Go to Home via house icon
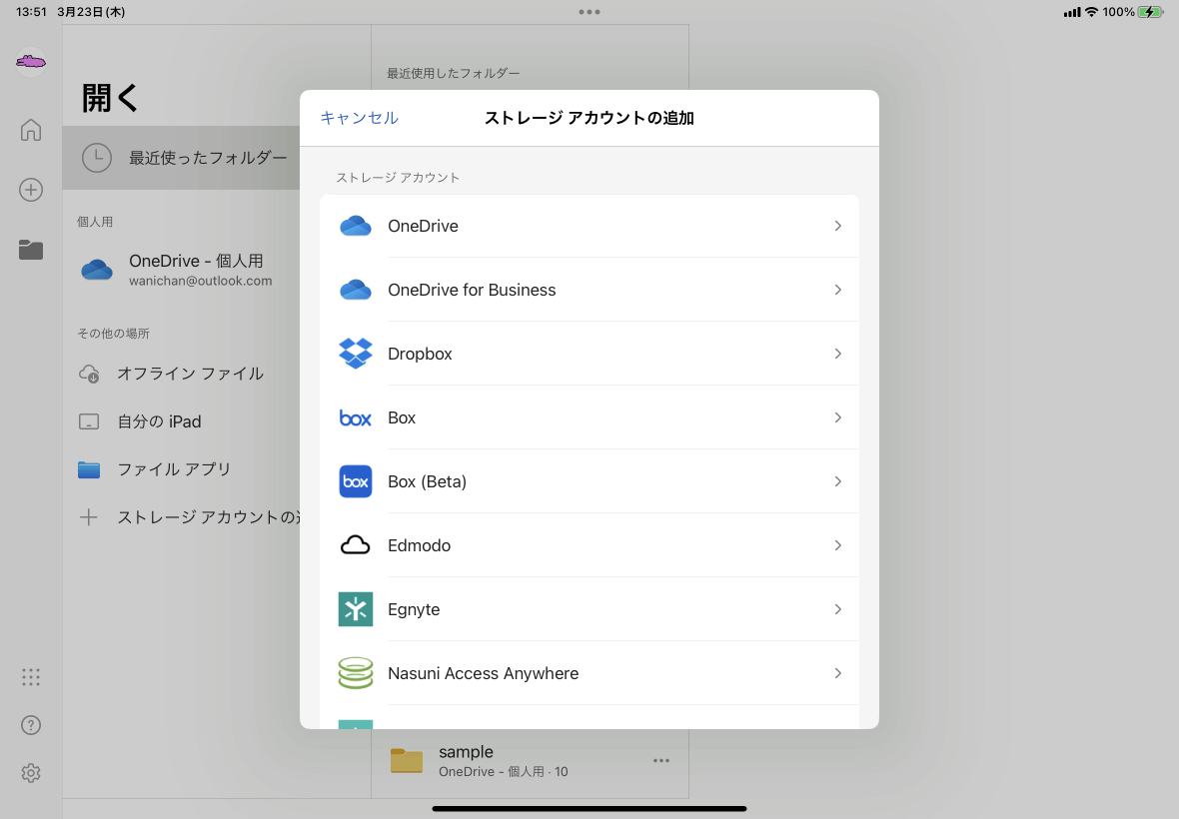This screenshot has height=819, width=1179. coord(31,130)
